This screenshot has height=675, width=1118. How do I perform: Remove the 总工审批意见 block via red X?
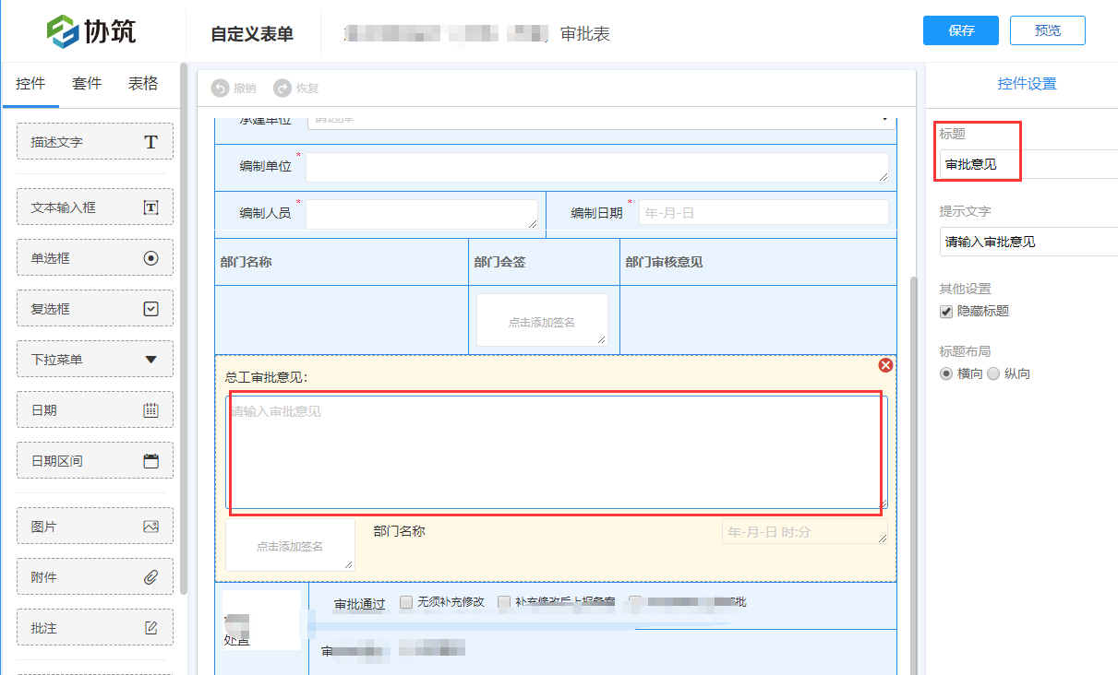[x=885, y=365]
